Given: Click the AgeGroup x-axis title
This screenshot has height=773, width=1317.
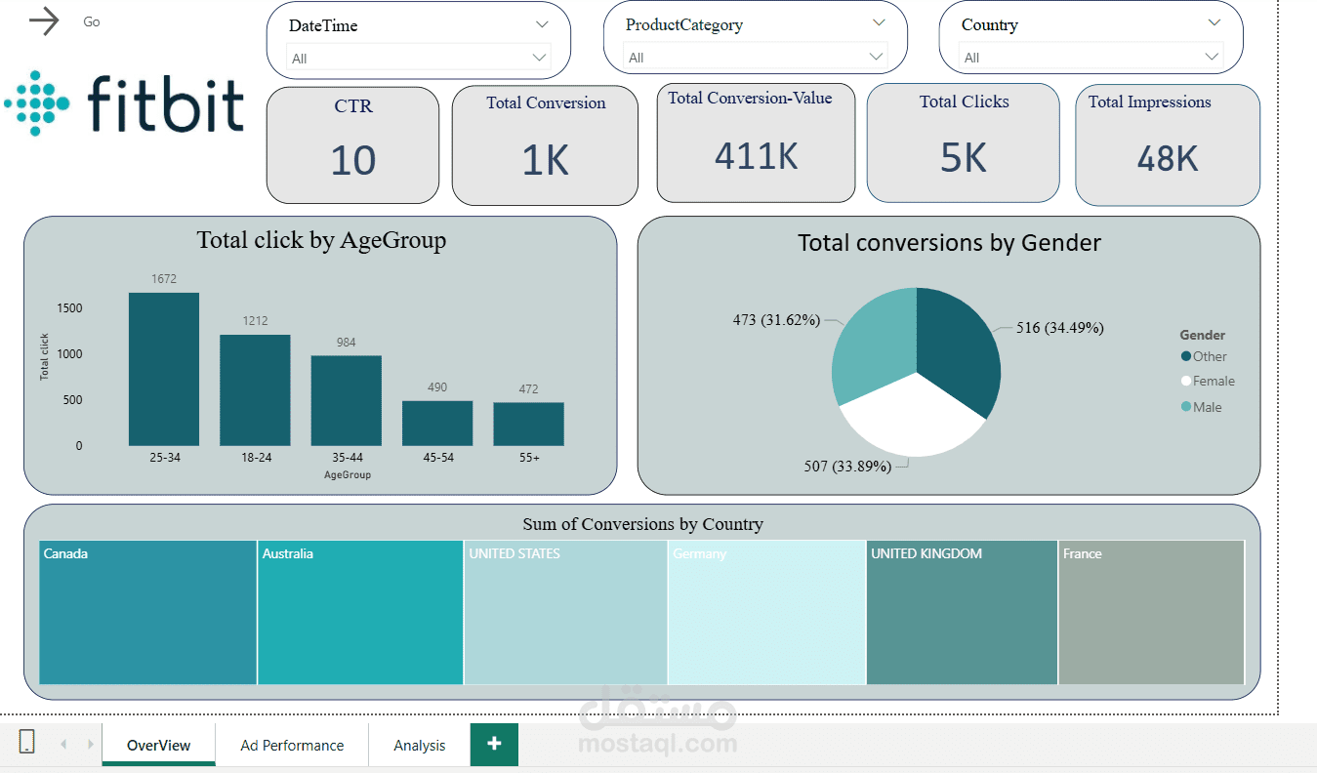Looking at the screenshot, I should click(347, 475).
